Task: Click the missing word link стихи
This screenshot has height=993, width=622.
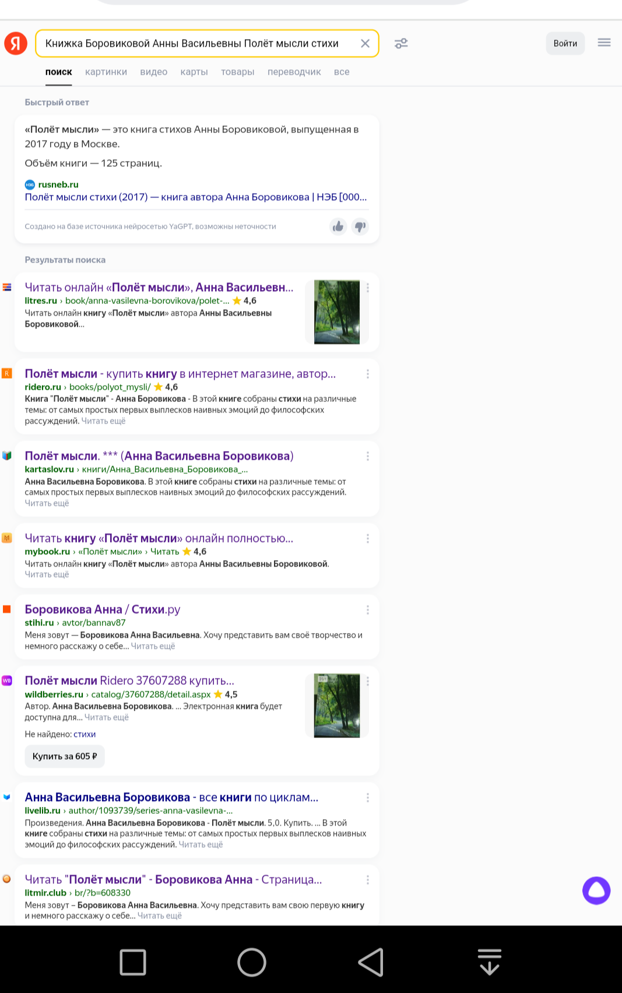Action: point(85,734)
